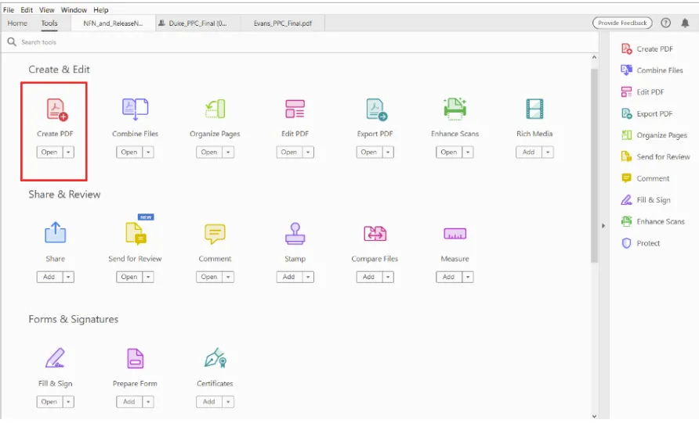Screen dimensions: 699x423
Task: Click Add button under Prepare Form
Action: pos(129,402)
